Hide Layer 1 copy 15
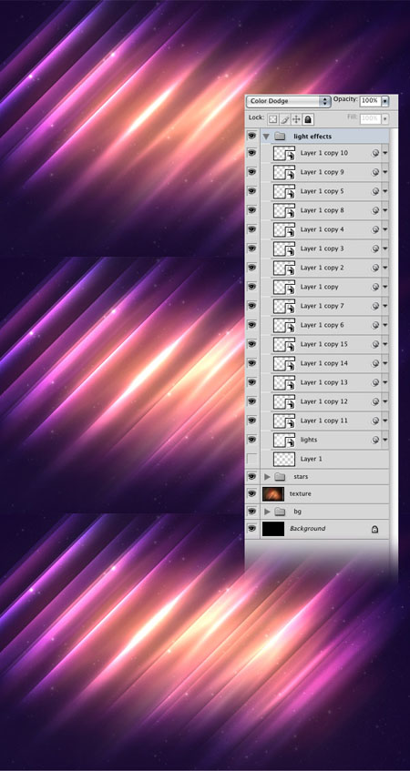This screenshot has height=771, width=410. 252,344
